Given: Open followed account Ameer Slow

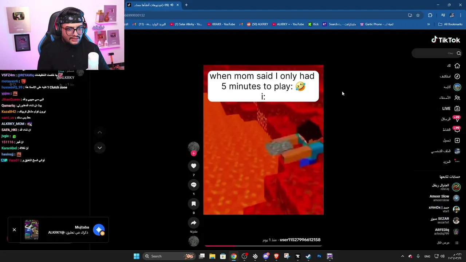Looking at the screenshot, I should tap(445, 198).
